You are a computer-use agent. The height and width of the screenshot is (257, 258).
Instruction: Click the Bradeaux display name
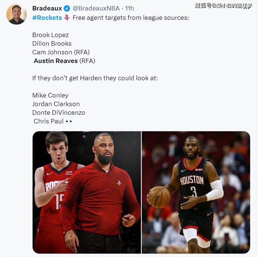[x=47, y=8]
